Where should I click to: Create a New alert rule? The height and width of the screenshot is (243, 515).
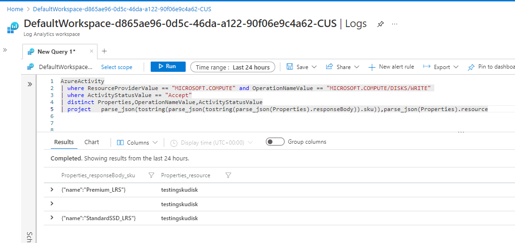click(391, 67)
